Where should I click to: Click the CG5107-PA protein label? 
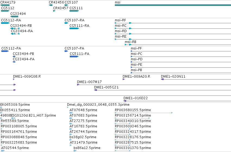tap(74, 48)
